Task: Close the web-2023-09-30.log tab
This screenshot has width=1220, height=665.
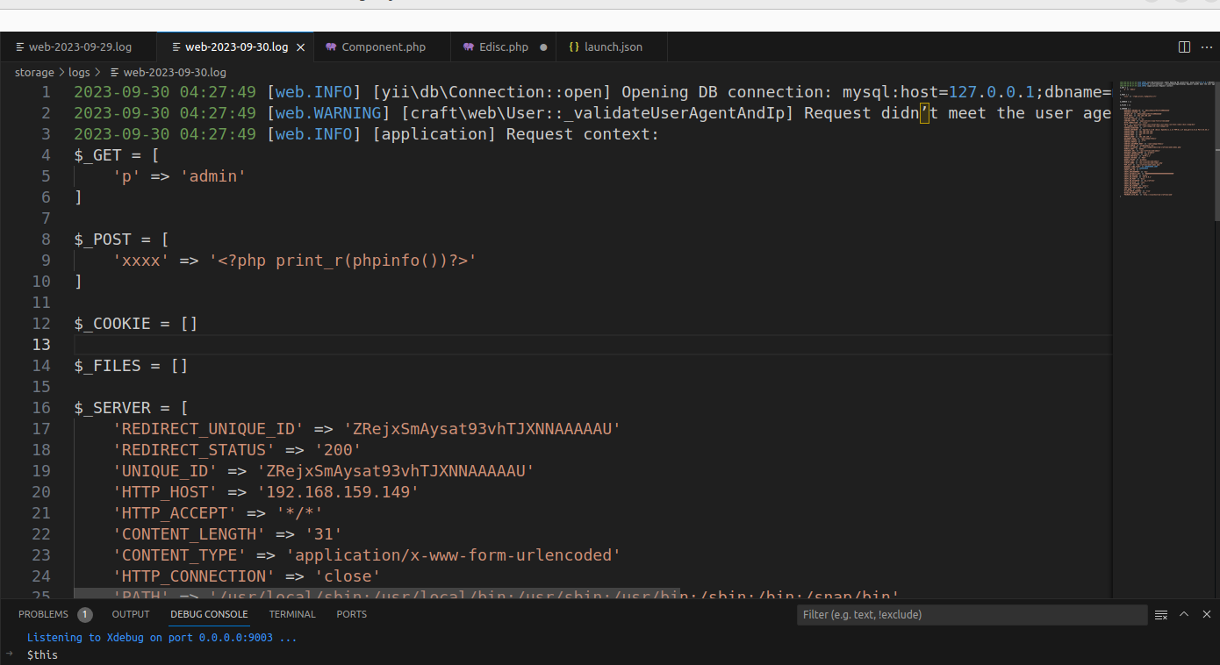Action: click(301, 47)
